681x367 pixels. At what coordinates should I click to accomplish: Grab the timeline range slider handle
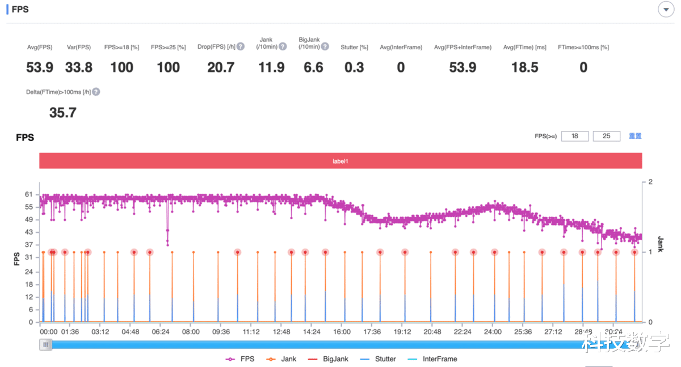tap(46, 344)
